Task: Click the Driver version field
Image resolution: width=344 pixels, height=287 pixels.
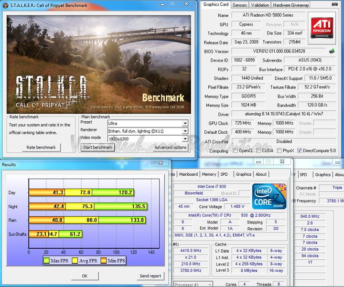Action: pos(284,114)
